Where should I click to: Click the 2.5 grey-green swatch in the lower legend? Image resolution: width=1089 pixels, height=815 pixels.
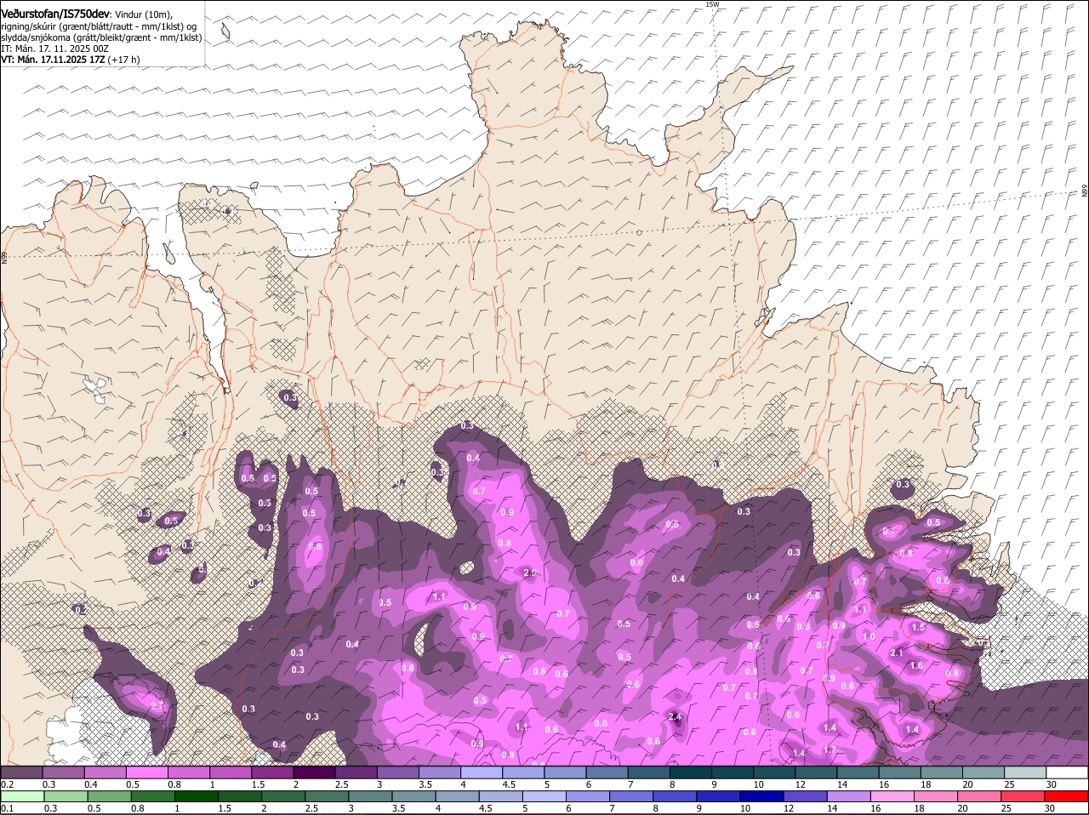(x=327, y=796)
